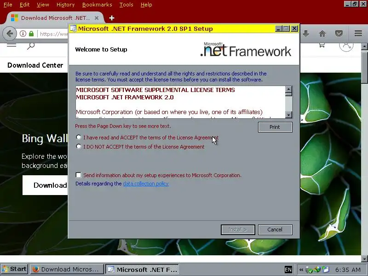Open the Tools menu
The height and width of the screenshot is (276, 368).
point(126,5)
